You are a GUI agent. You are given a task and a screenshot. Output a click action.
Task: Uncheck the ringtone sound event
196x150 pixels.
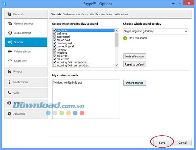55,30
